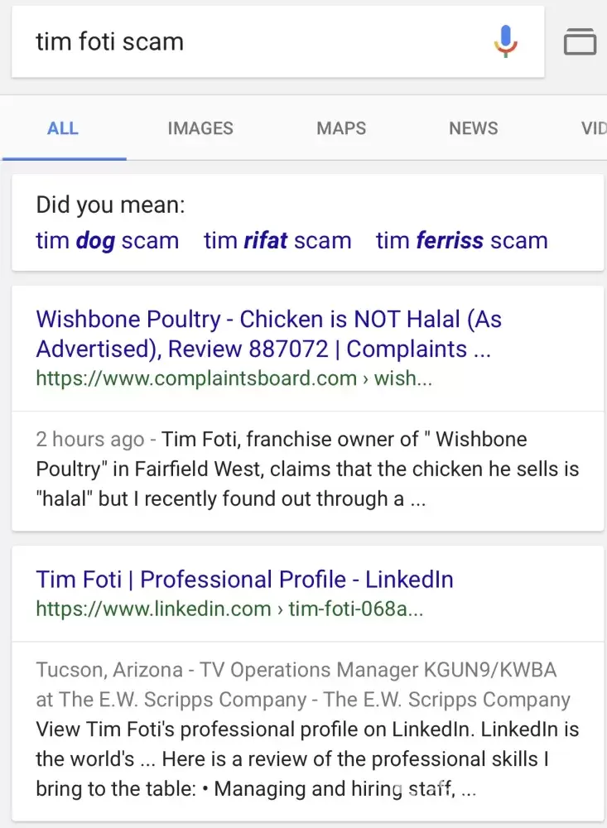Open the Wishbone Poultry complaints result title
The image size is (607, 828).
click(268, 334)
